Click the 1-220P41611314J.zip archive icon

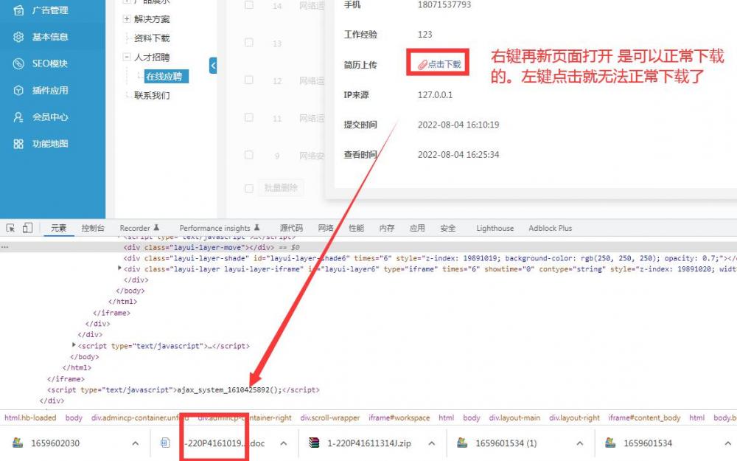point(313,443)
